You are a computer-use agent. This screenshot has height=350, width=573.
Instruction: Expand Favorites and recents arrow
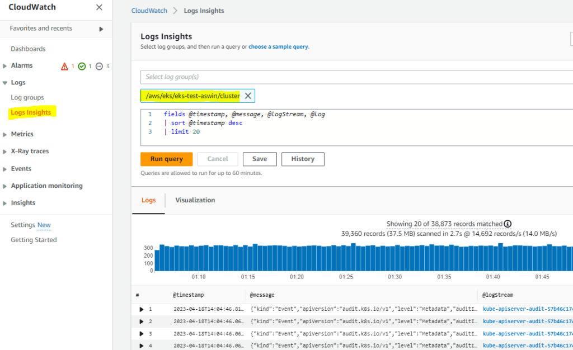[101, 29]
